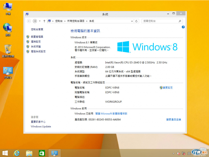This screenshot has height=157, width=209.
Task: Open 系統保護 (System protection) link
Action: [x=36, y=46]
